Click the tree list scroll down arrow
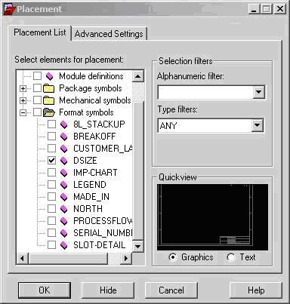This screenshot has height=304, width=290. click(137, 246)
